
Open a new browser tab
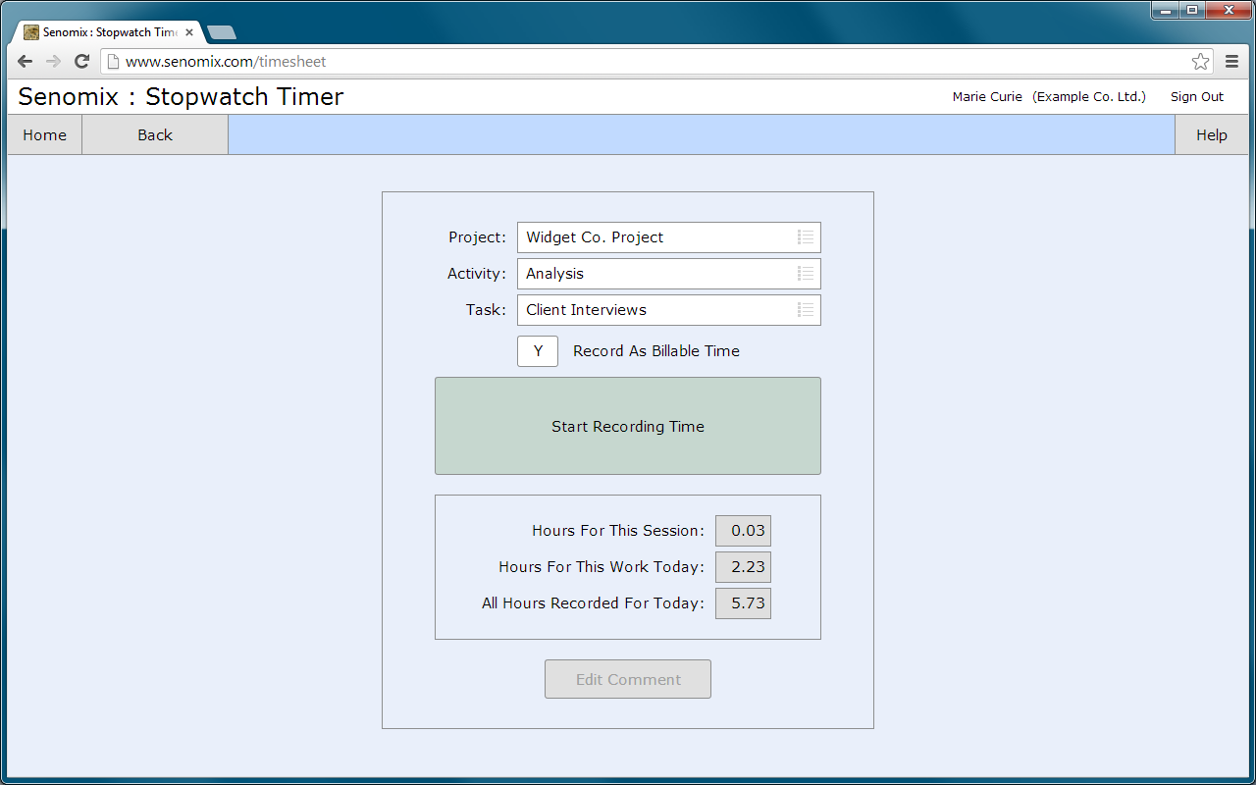tap(222, 32)
